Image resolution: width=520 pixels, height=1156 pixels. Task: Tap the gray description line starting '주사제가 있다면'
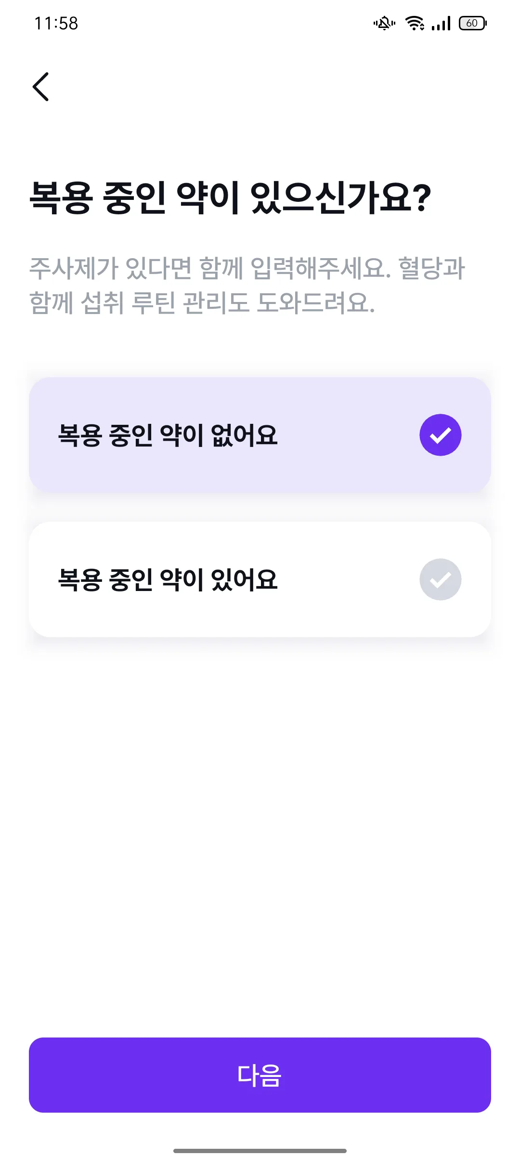coord(247,268)
